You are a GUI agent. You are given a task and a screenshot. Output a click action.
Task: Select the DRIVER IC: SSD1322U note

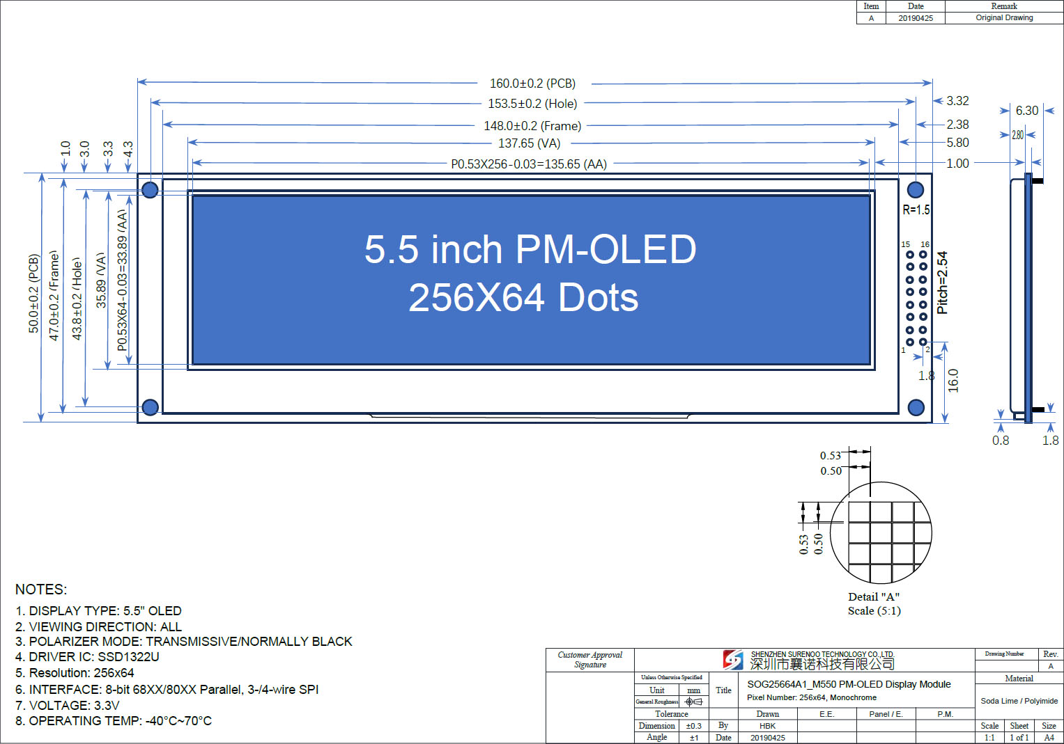87,656
